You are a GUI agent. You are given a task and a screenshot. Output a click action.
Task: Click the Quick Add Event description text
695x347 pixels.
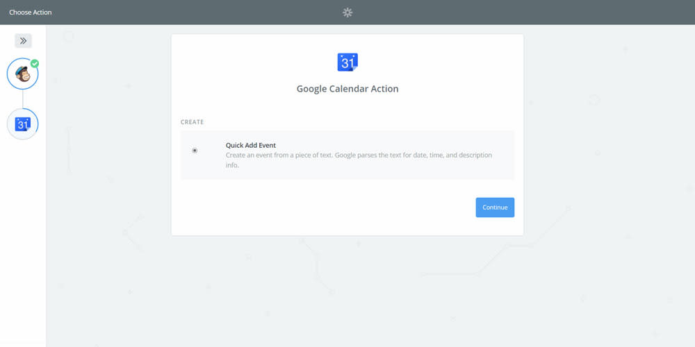point(359,160)
